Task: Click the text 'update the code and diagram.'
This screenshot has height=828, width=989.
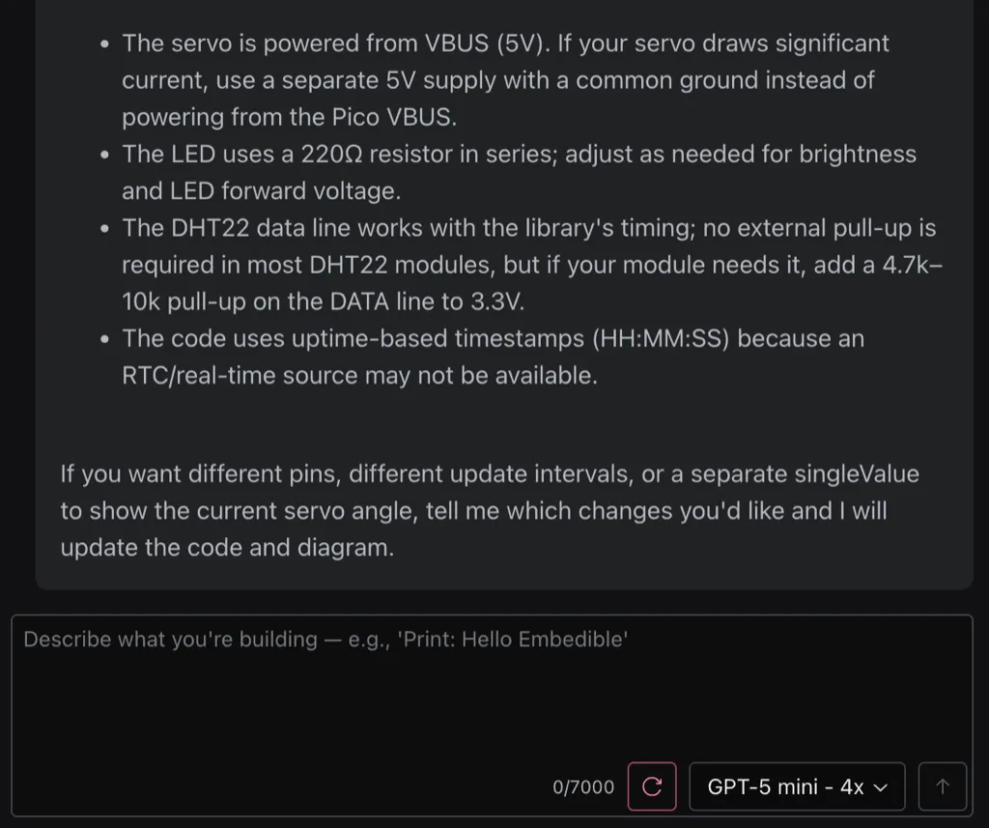Action: point(228,548)
